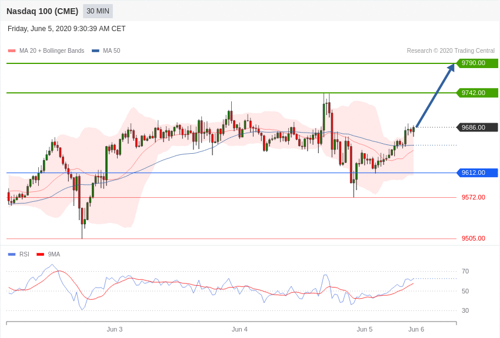The width and height of the screenshot is (500, 338).
Task: Click the Jun 3 date axis label
Action: tap(115, 329)
